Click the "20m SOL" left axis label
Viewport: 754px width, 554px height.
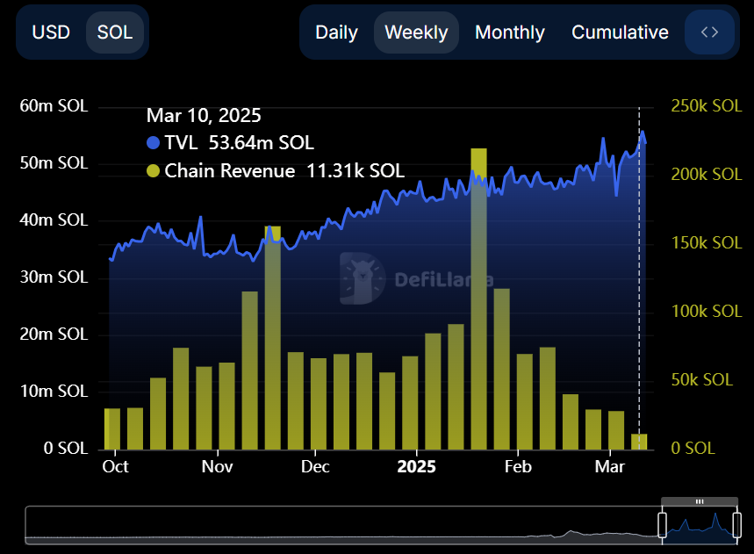point(54,335)
